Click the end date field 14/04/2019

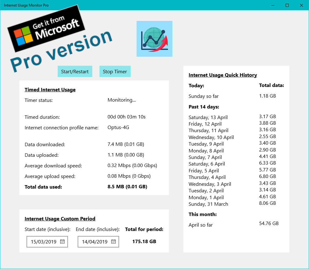(94, 242)
